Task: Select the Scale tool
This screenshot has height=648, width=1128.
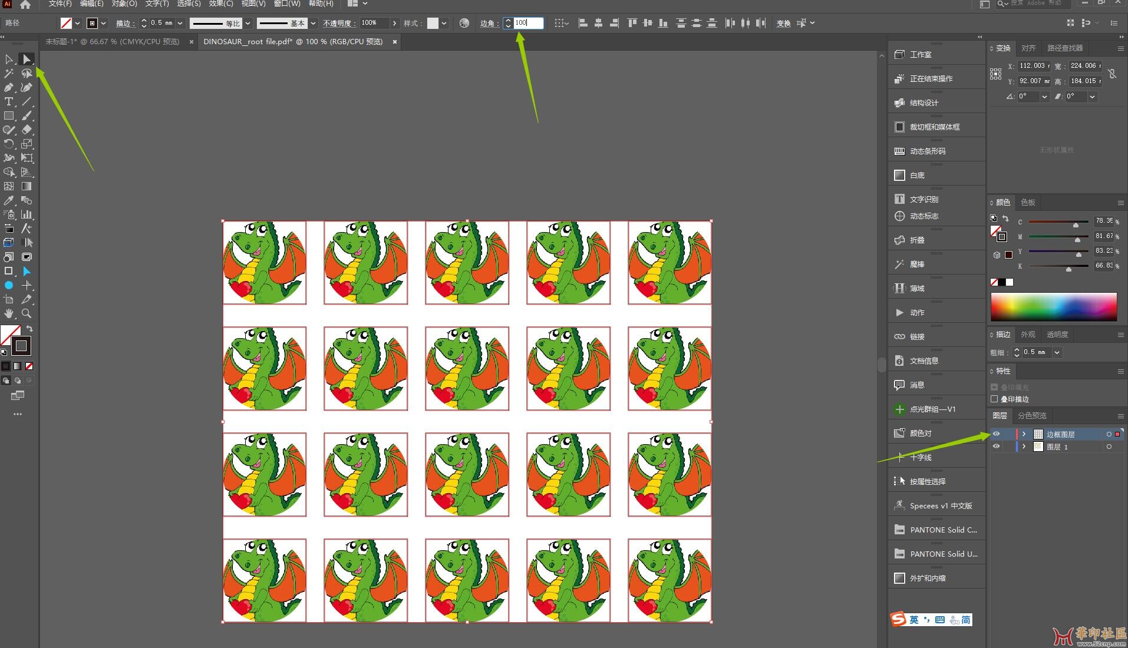Action: [27, 144]
